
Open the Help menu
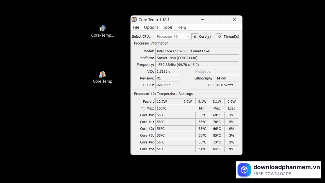coord(182,27)
